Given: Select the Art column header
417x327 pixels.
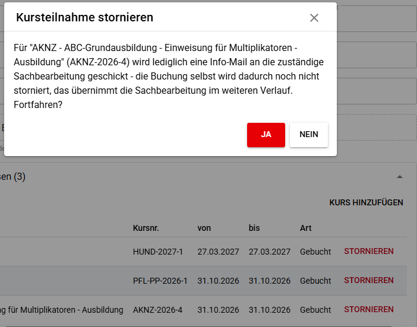Looking at the screenshot, I should click(x=305, y=228).
